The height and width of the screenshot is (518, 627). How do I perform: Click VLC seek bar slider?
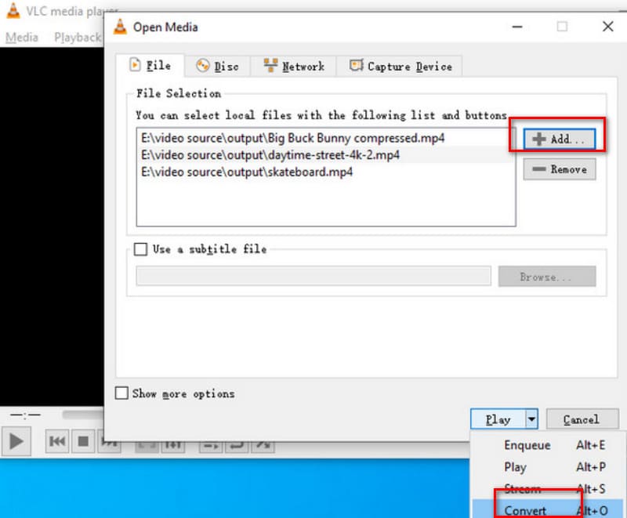[x=83, y=415]
